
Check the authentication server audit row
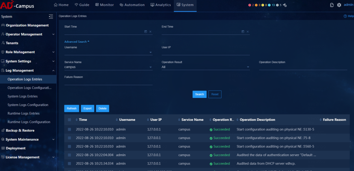(69, 155)
